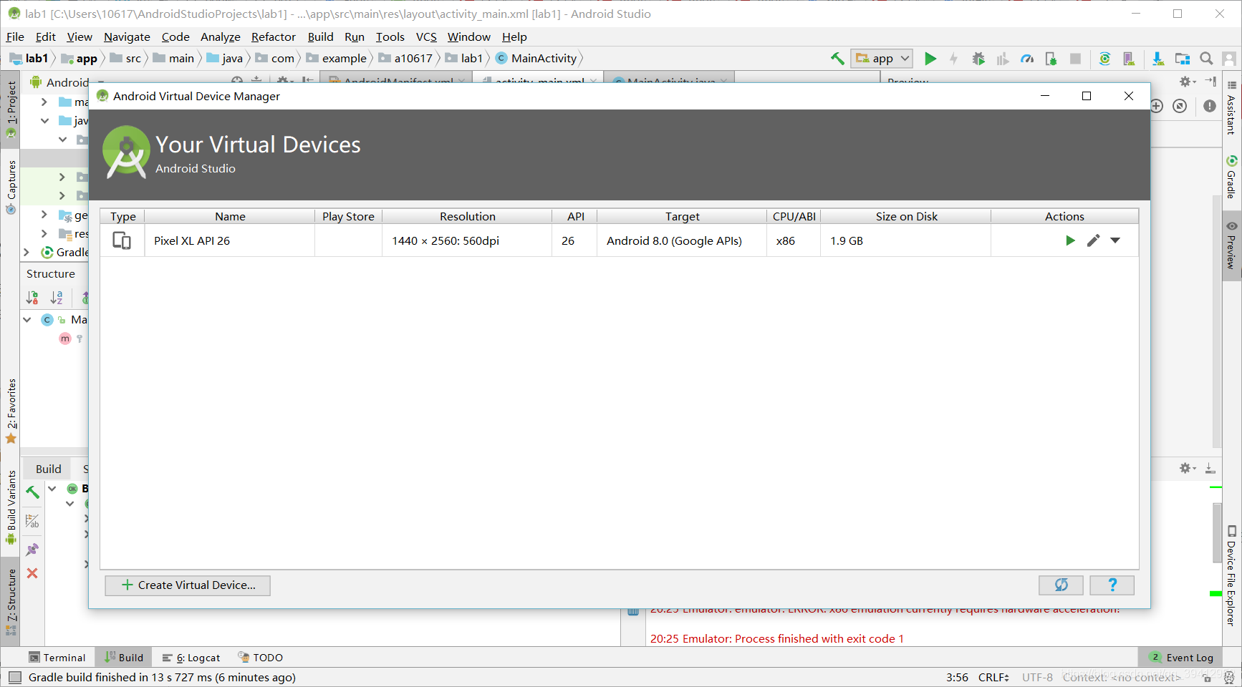Click Apply Changes lightning icon
This screenshot has width=1242, height=687.
coord(954,59)
